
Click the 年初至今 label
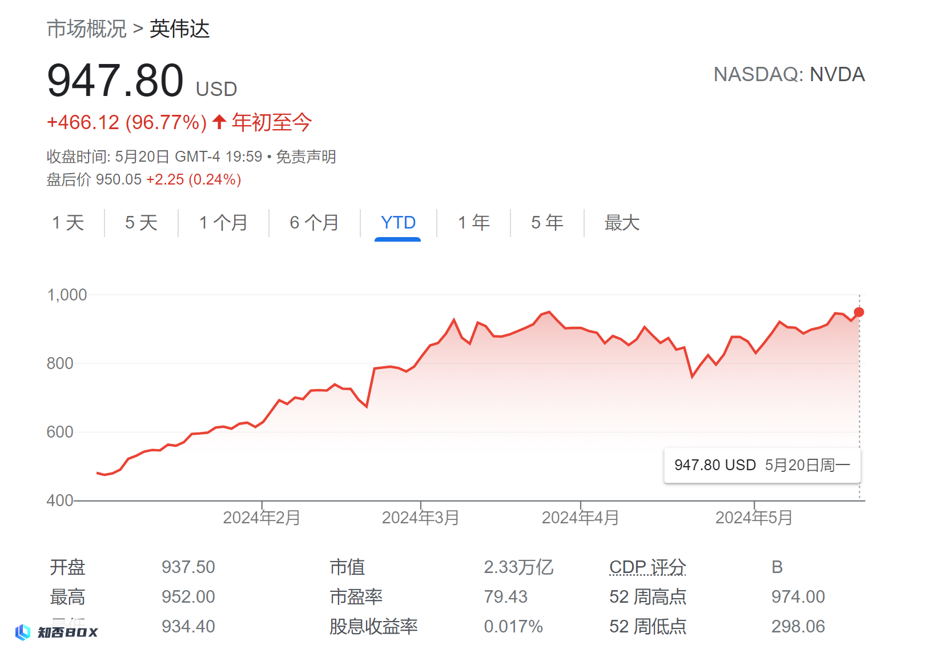pos(272,122)
